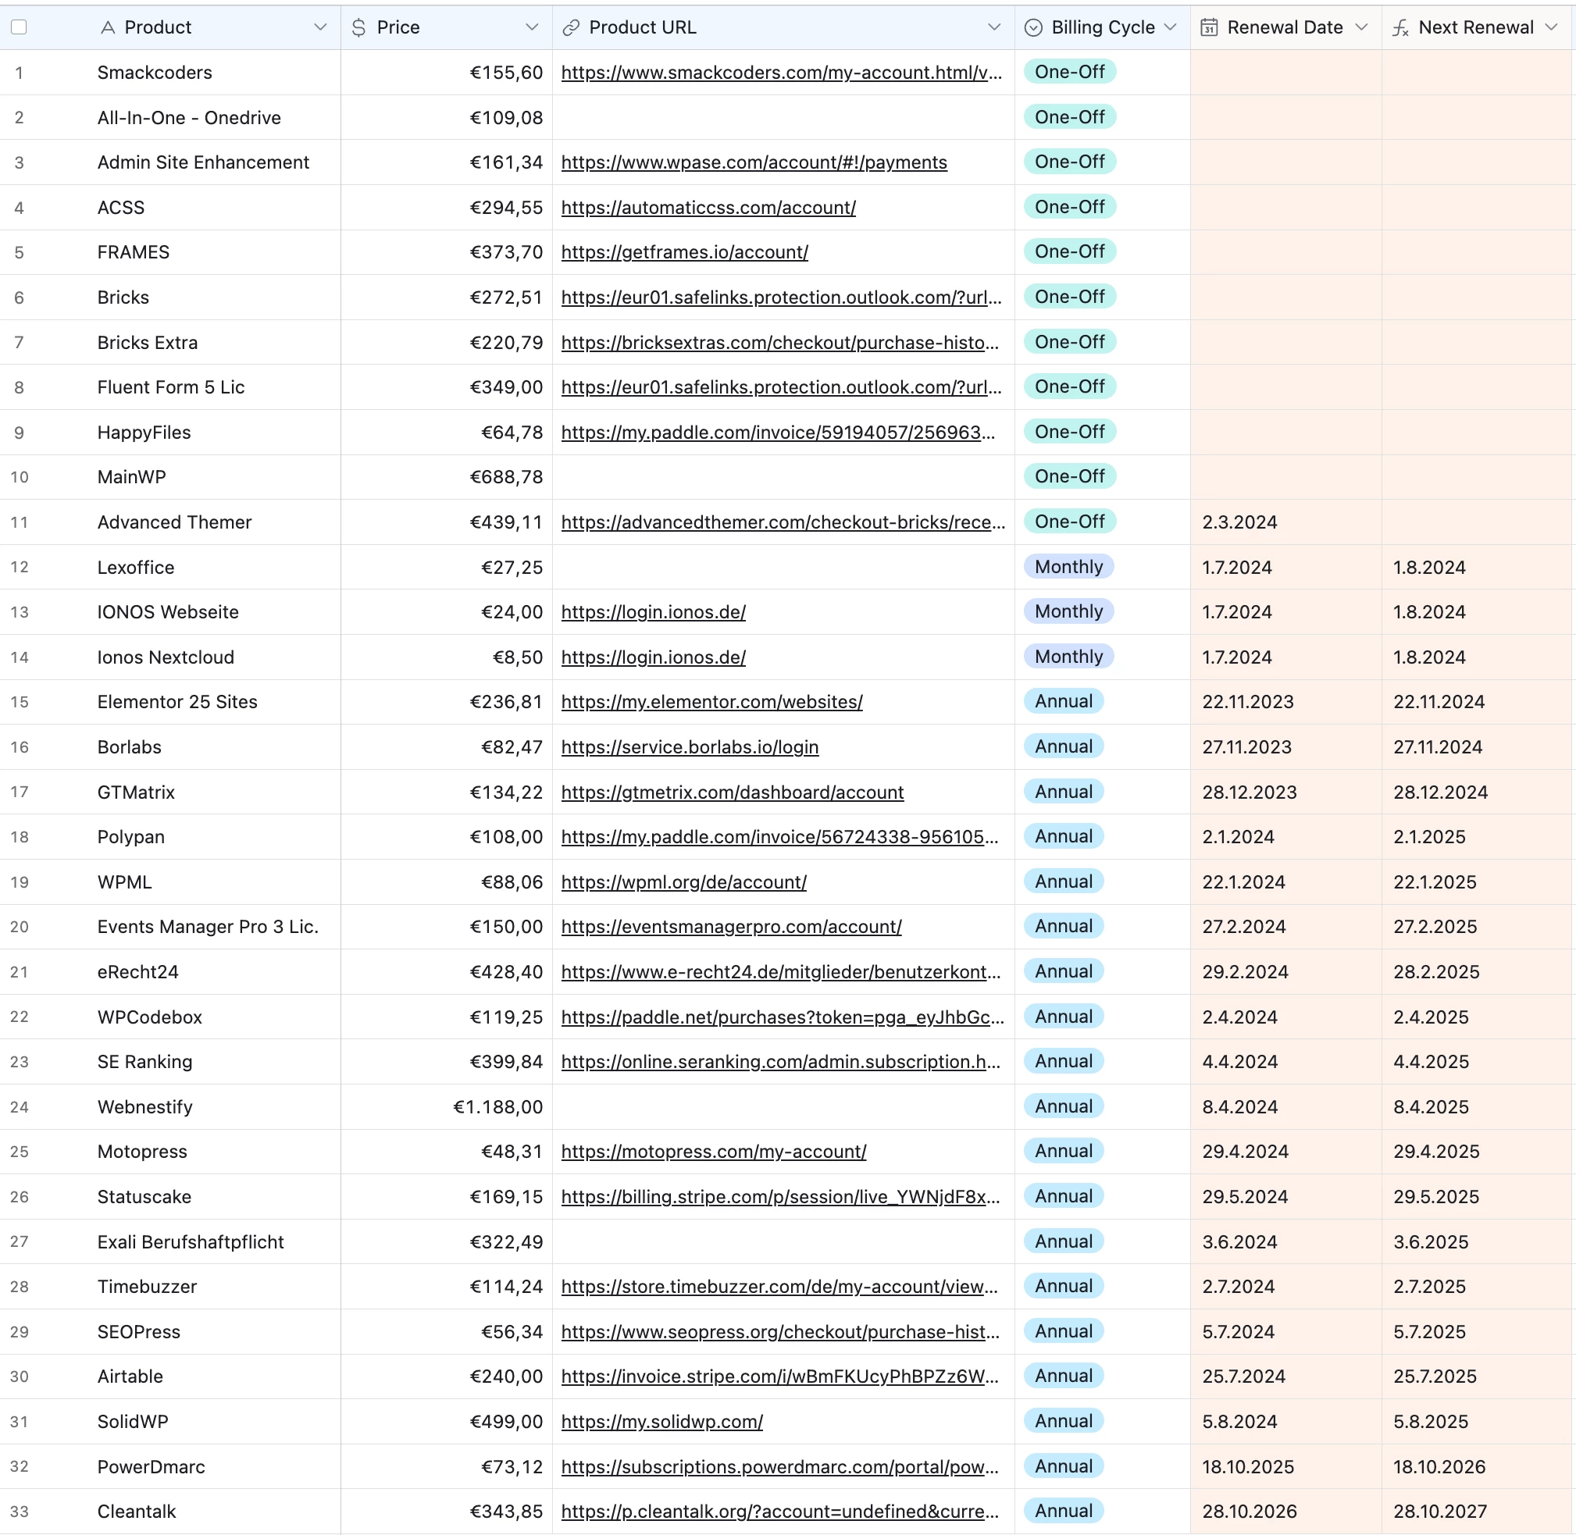
Task: Open the getframes.io account link
Action: tap(685, 252)
